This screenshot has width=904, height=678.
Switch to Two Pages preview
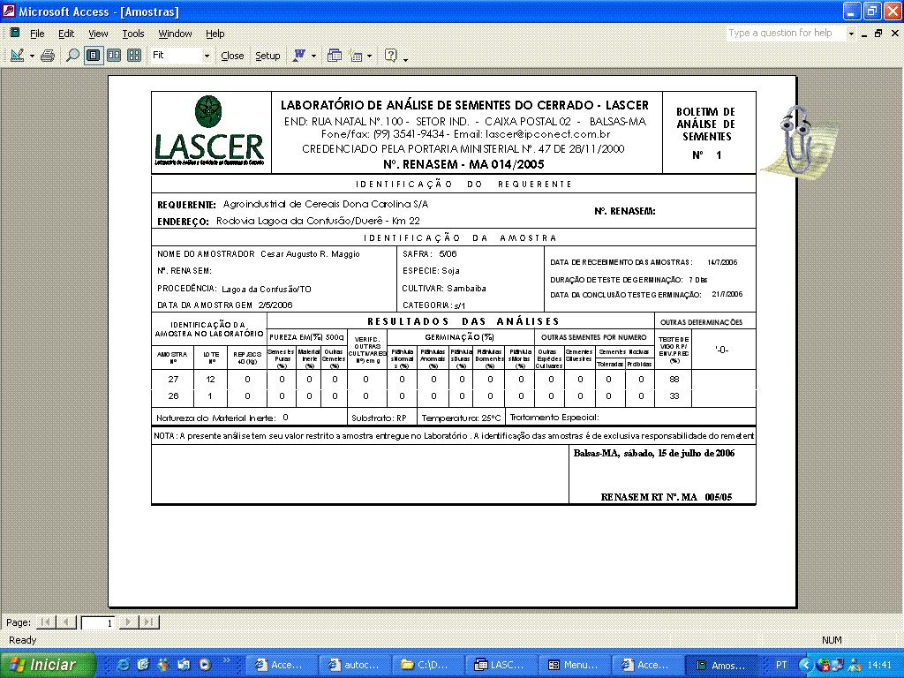114,56
